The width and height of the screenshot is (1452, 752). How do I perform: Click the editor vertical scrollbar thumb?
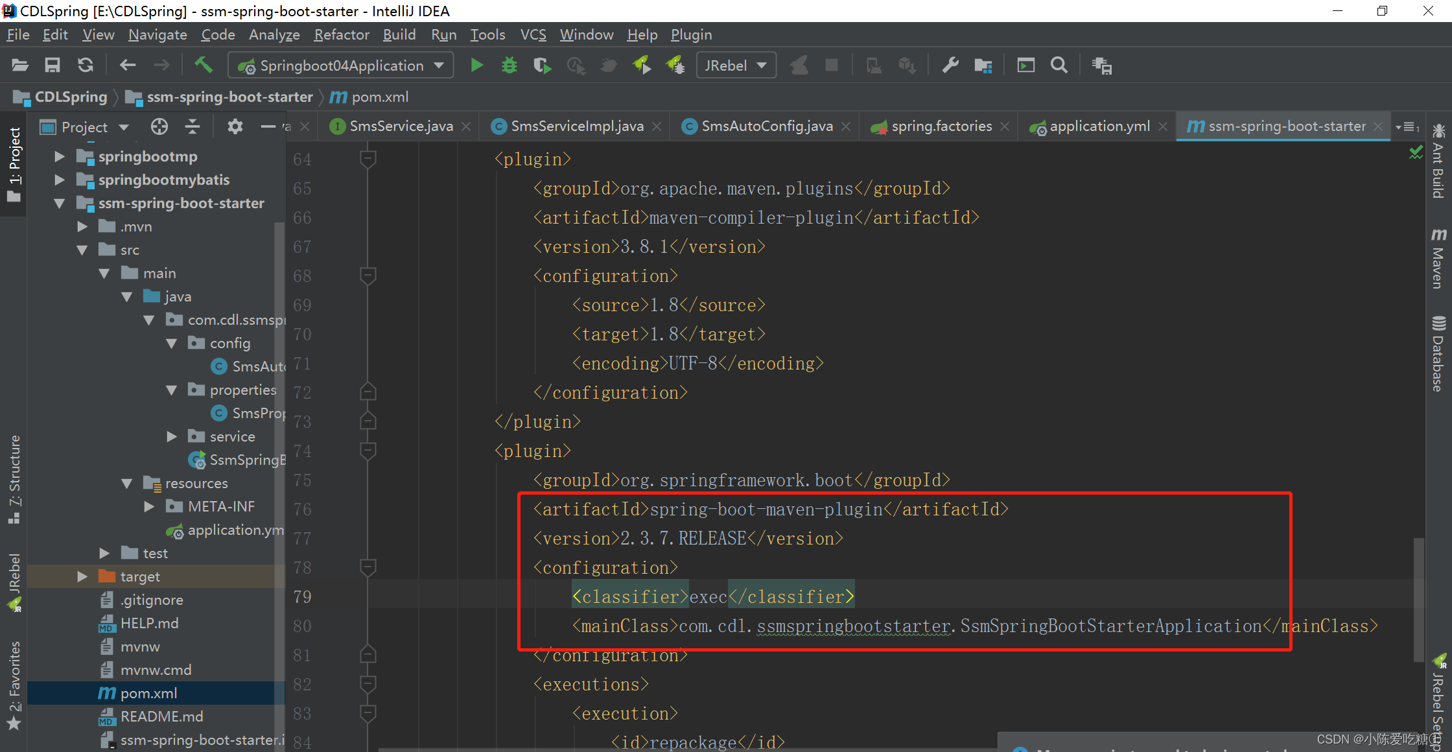[1418, 600]
